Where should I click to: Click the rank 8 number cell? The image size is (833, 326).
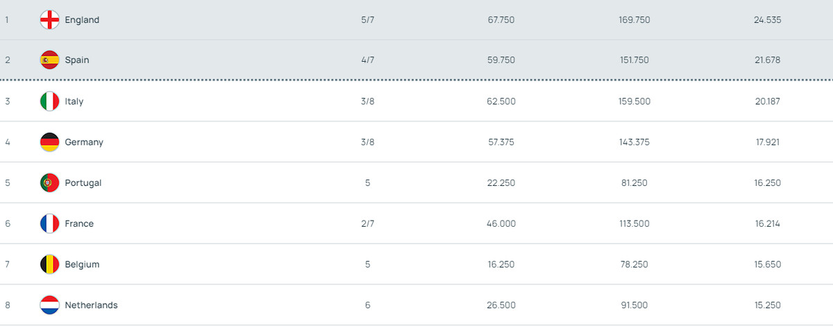8,305
